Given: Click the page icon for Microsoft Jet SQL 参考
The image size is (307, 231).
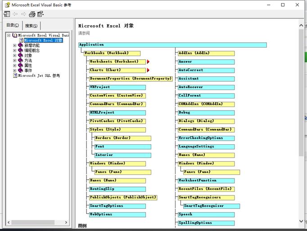Looking at the screenshot, I should pos(15,76).
